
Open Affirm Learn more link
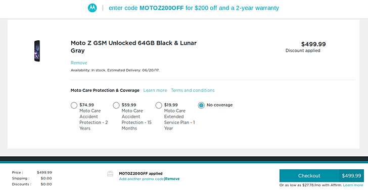tap(353, 185)
